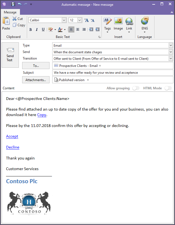
Task: Click the Contoso Plc heading text
Action: (22, 181)
